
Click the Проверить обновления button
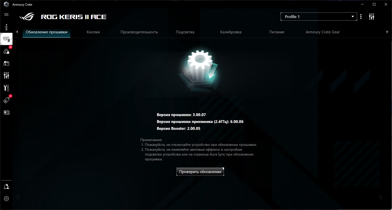point(200,172)
